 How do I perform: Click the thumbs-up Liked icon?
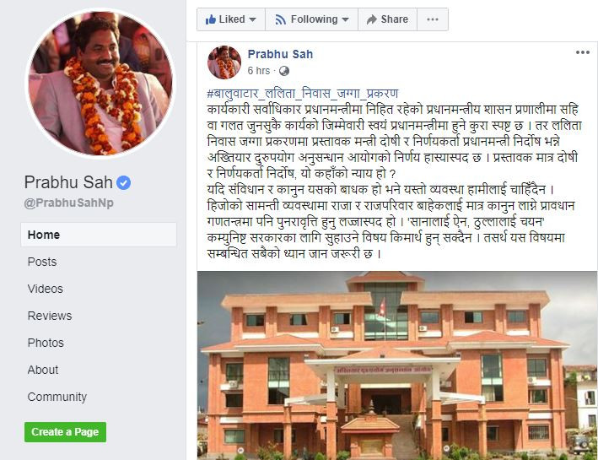pos(211,19)
